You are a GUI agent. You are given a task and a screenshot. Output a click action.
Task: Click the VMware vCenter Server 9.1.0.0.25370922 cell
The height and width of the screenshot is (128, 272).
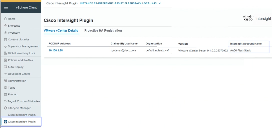[x=203, y=51]
